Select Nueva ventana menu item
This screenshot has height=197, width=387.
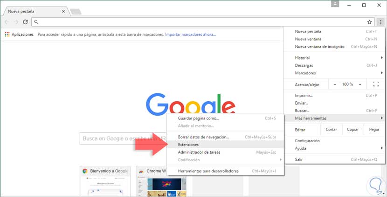click(x=334, y=39)
